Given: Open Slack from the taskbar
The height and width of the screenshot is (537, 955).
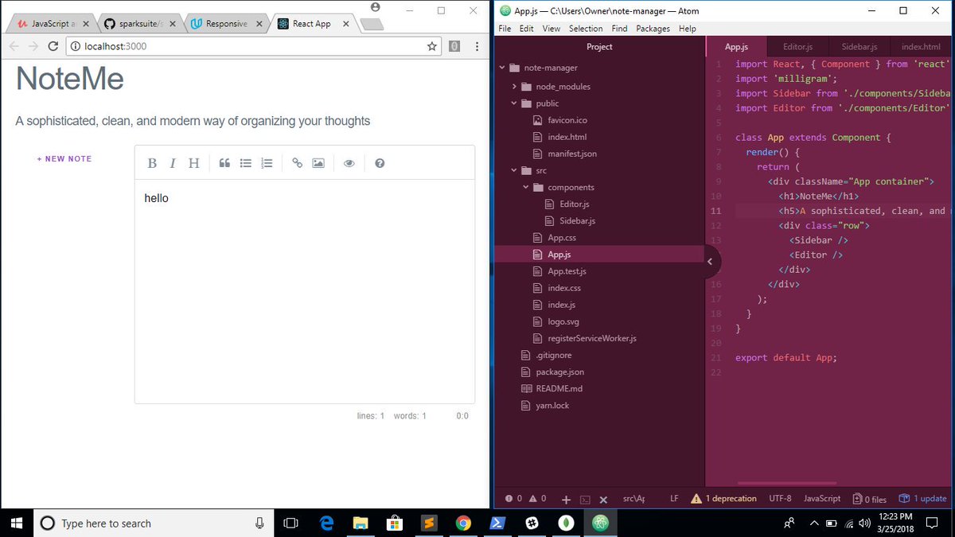Looking at the screenshot, I should (x=532, y=523).
